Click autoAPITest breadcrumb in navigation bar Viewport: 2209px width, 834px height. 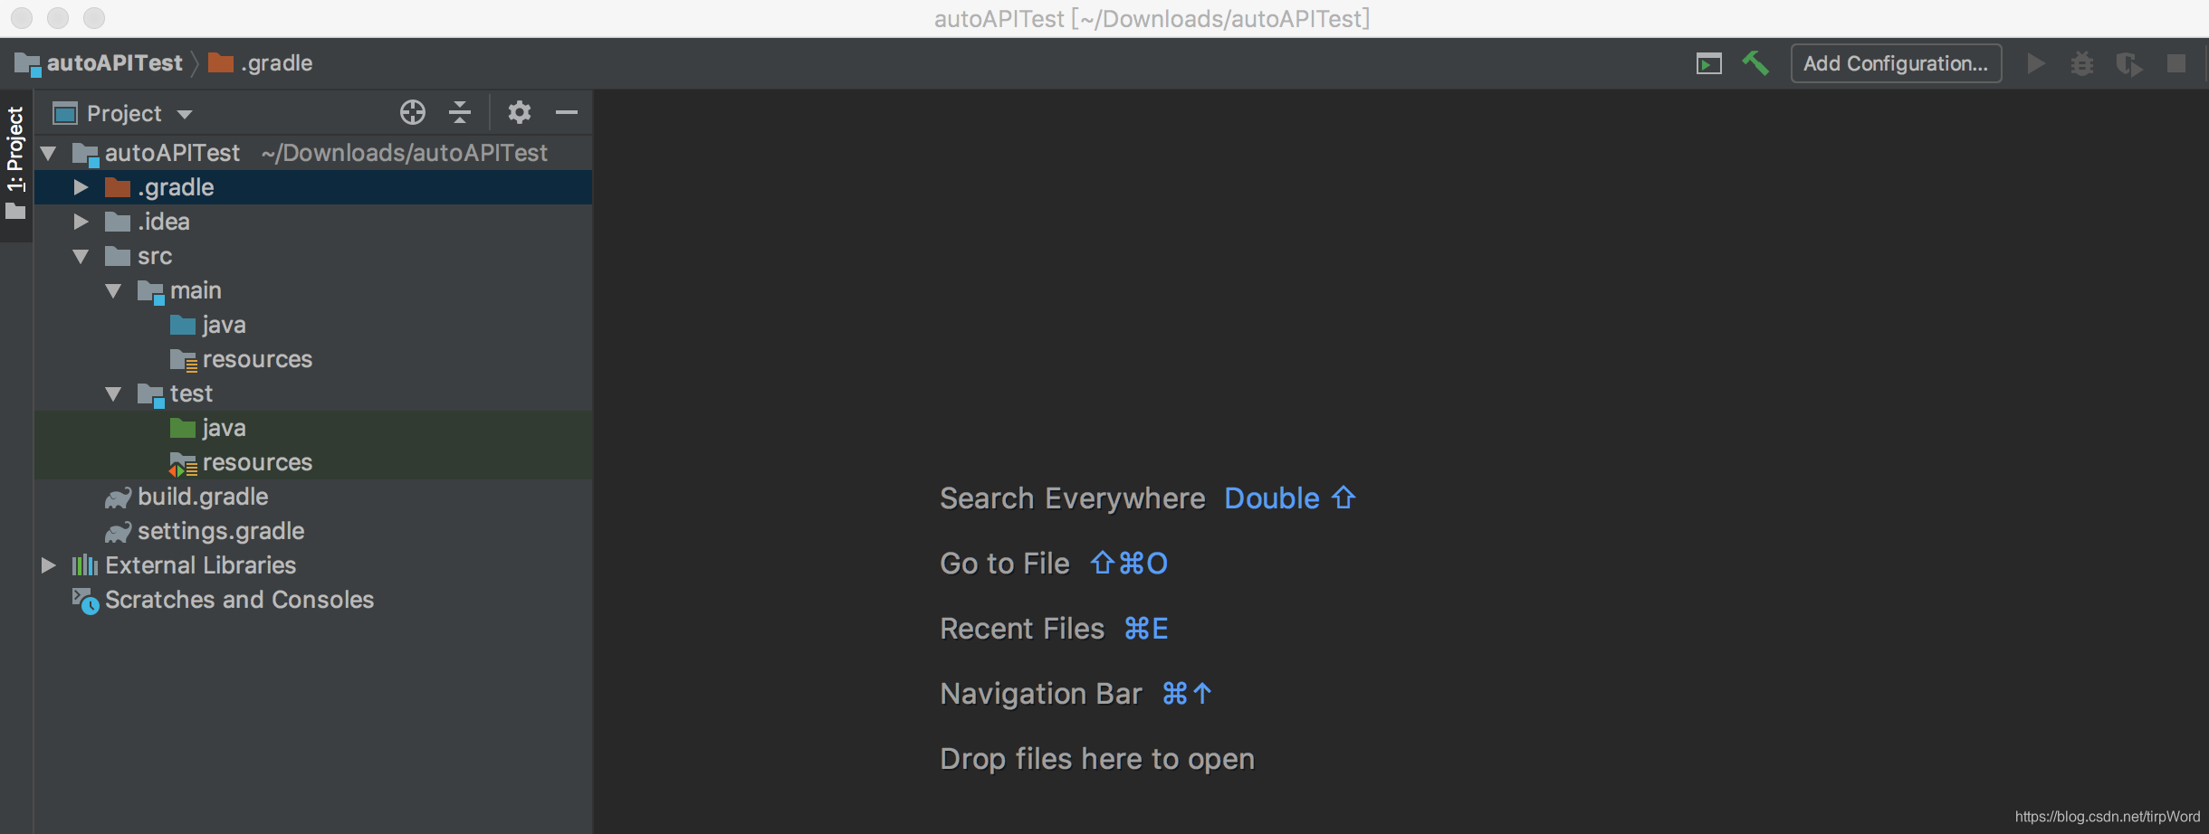115,62
